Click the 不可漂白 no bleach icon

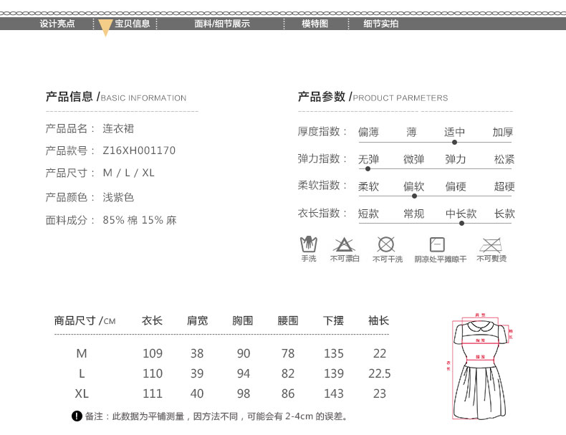[x=344, y=244]
